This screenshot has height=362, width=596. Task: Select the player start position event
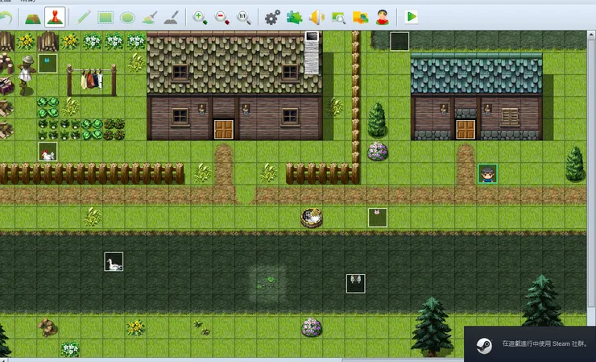pyautogui.click(x=487, y=174)
